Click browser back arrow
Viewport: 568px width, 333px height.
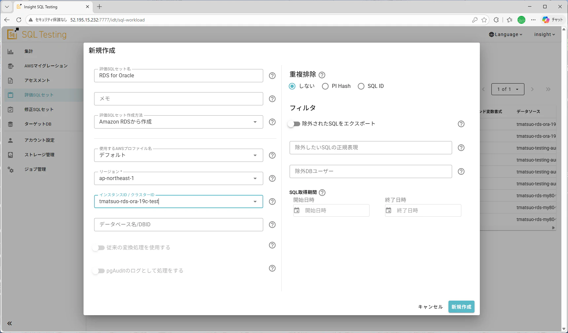point(7,20)
